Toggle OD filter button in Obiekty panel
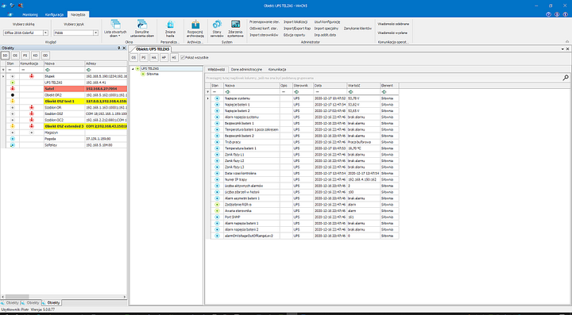572x315 pixels. [x=45, y=56]
